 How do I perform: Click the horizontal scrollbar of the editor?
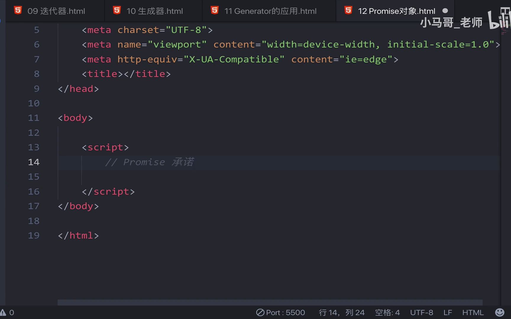point(270,302)
